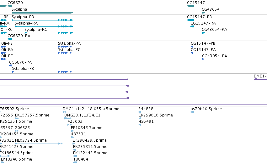Click the 188484 EST glyph
Viewport: 267px width, 164px height.
[75, 162]
